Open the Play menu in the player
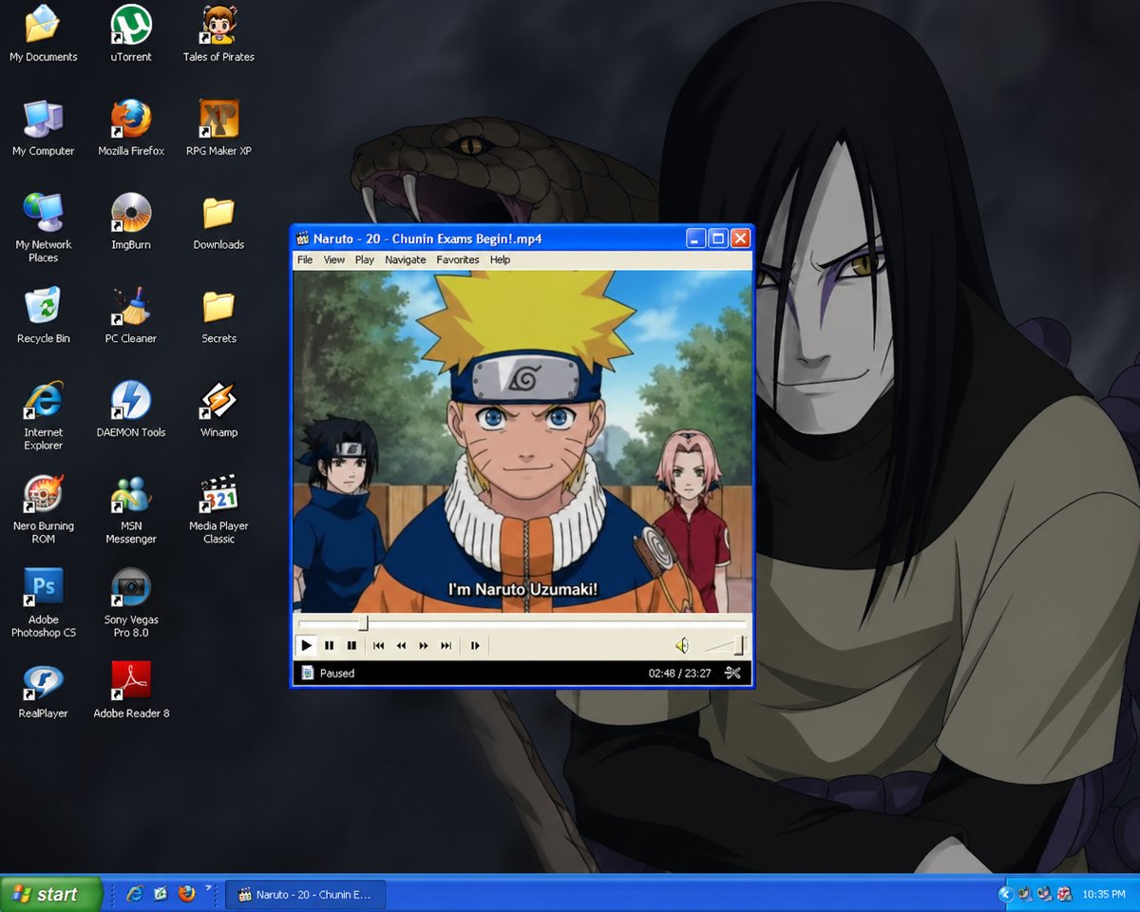The height and width of the screenshot is (912, 1140). click(365, 259)
